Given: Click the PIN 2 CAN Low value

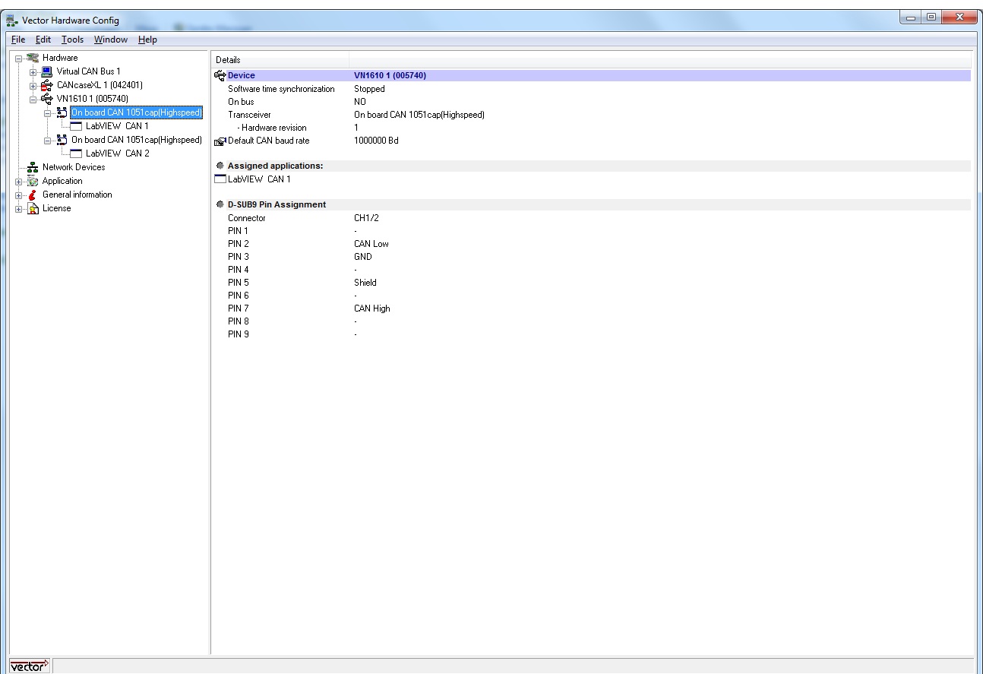Looking at the screenshot, I should pos(371,244).
